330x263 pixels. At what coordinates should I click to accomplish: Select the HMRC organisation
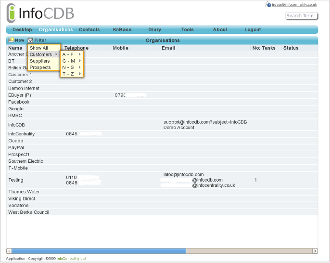coord(162,116)
